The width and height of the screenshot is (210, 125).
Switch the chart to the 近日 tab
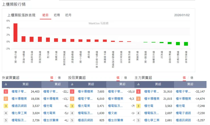(x=45, y=15)
